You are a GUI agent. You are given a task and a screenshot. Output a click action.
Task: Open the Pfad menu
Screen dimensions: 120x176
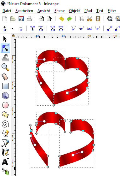pos(88,11)
